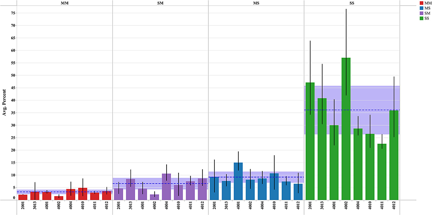Viewport: 432px width, 215px height.
Task: Select the red 4001 bar in MM panel
Action: (x=47, y=196)
